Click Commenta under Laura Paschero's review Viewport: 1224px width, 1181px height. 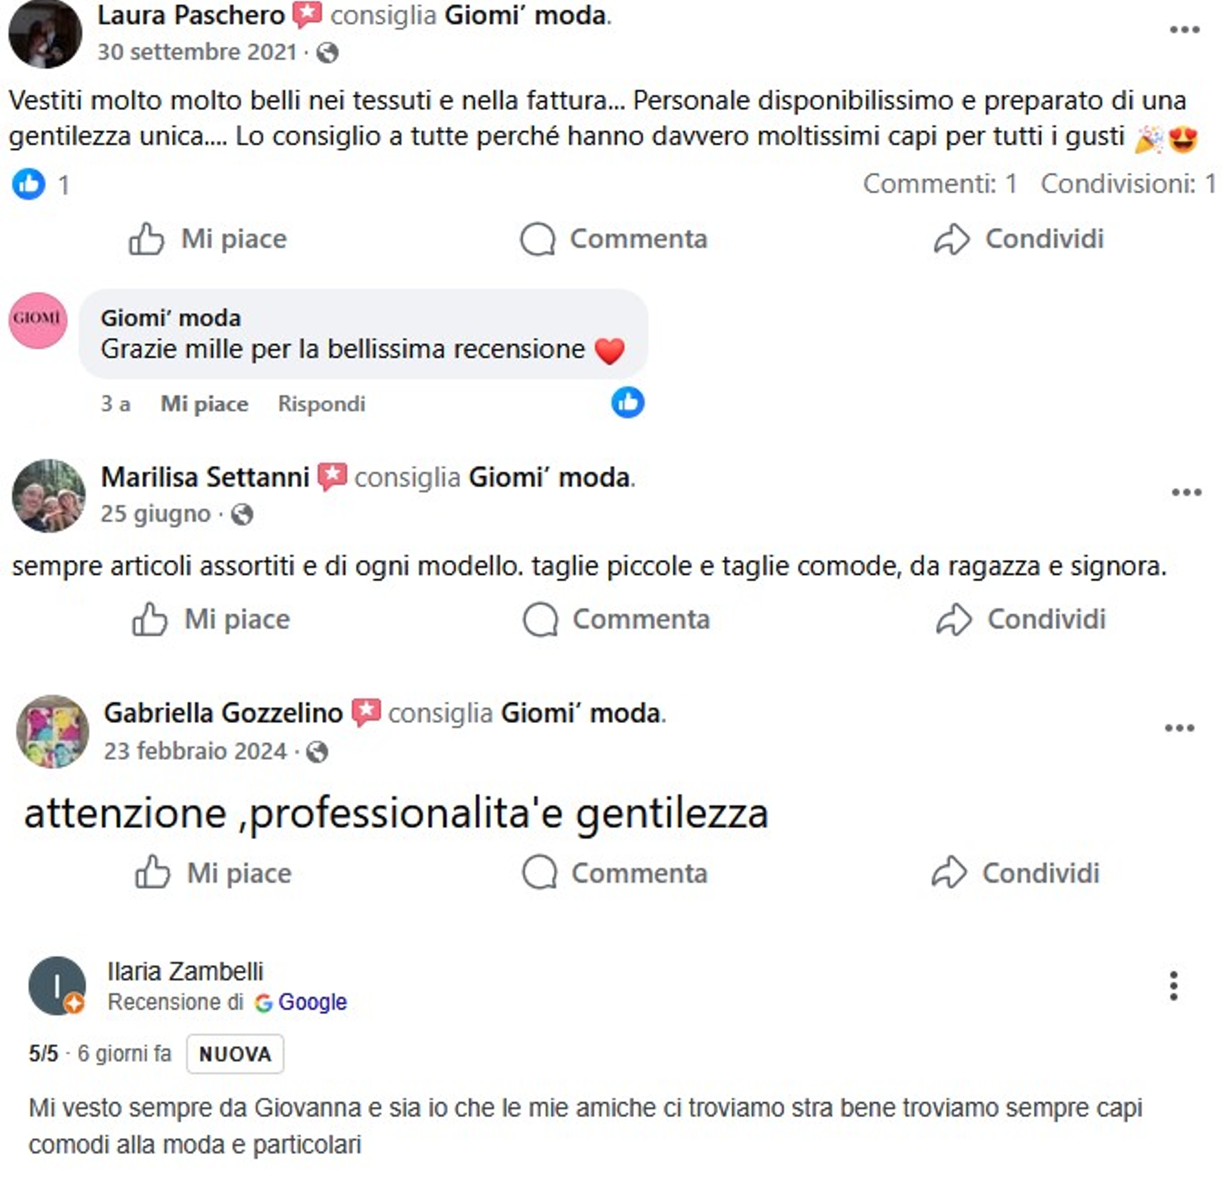pos(614,238)
